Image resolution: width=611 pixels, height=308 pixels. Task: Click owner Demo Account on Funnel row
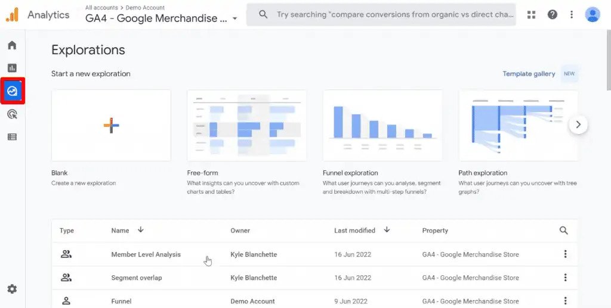[x=252, y=301]
